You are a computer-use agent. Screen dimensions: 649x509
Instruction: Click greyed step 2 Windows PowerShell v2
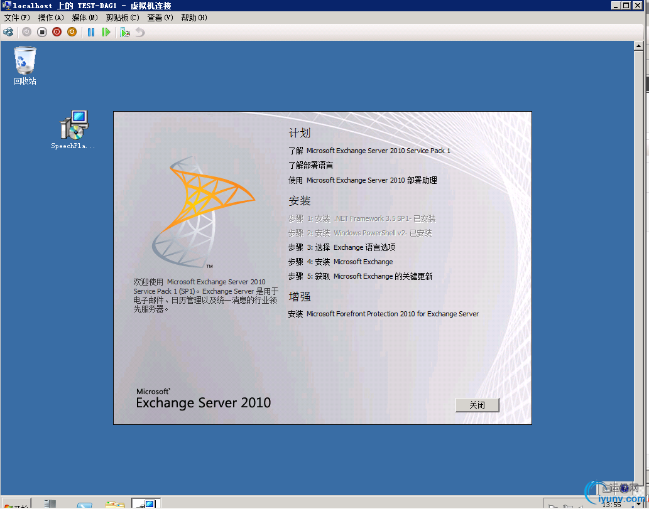[x=360, y=233]
